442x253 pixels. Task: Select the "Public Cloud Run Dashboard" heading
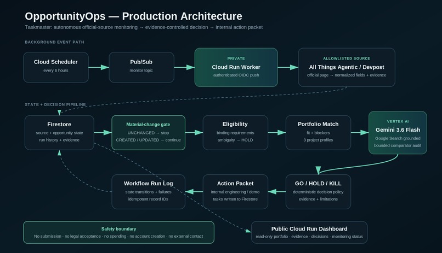[309, 229]
